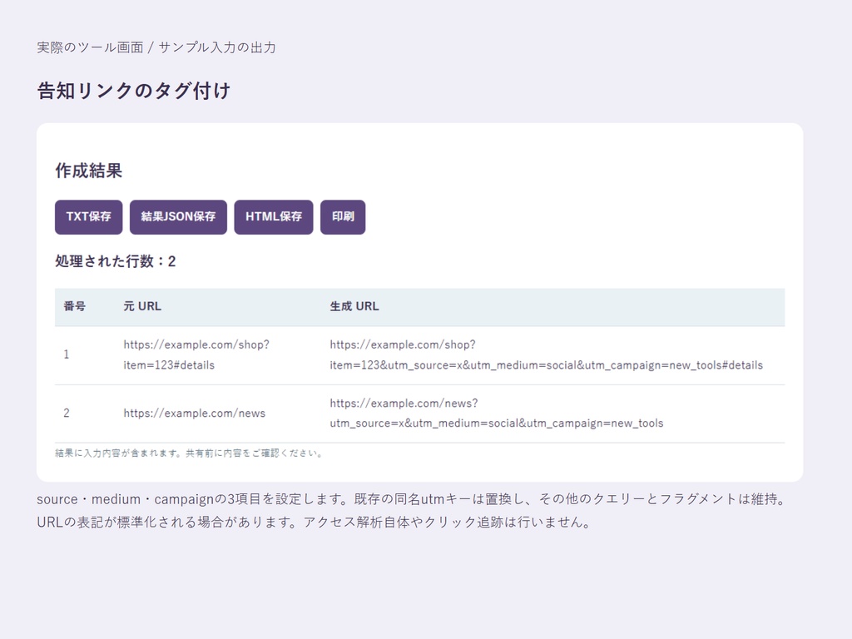Select generated shop URL with utm parameters
Screen dimensions: 852x639
point(546,354)
